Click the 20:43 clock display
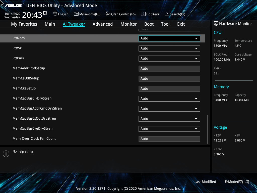 (32, 15)
